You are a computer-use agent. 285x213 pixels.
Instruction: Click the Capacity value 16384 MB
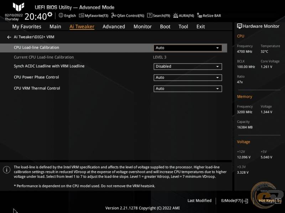(245, 127)
